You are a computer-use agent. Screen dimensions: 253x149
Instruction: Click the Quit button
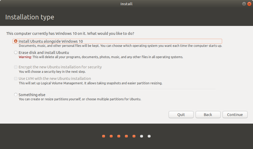click(x=181, y=115)
